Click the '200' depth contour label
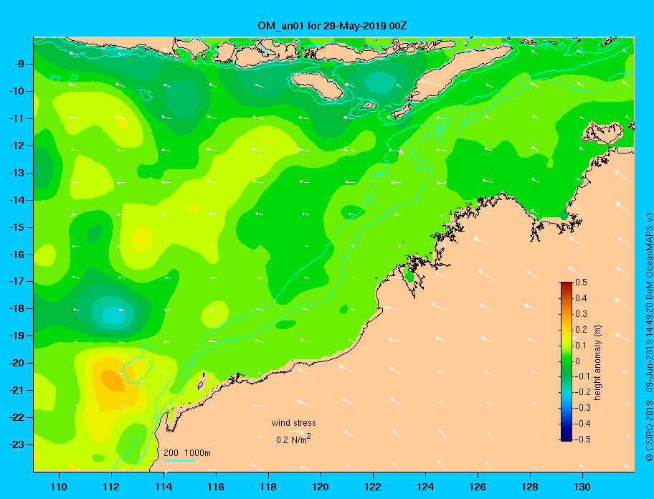The height and width of the screenshot is (499, 654). pyautogui.click(x=171, y=453)
